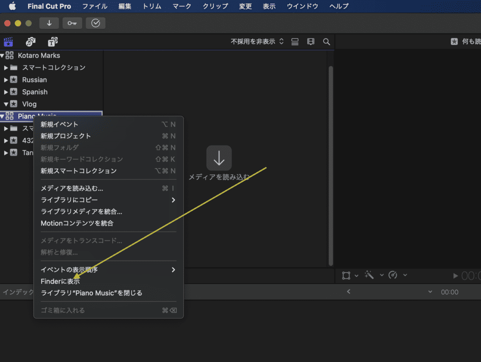Select Motionコンテンツを統合
The image size is (481, 362).
109,223
